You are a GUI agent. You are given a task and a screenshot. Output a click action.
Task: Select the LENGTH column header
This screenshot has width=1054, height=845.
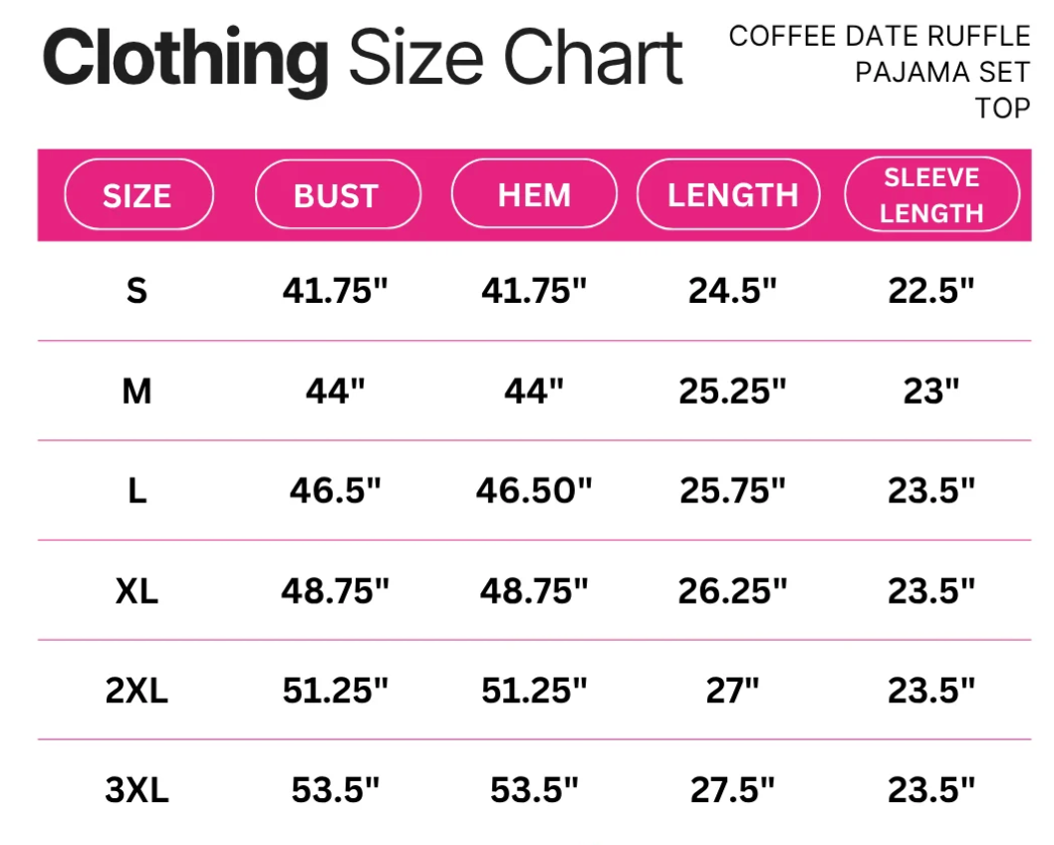point(728,195)
